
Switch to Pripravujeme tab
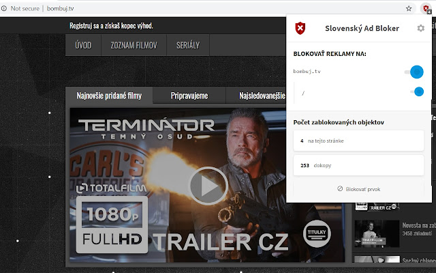pos(189,96)
